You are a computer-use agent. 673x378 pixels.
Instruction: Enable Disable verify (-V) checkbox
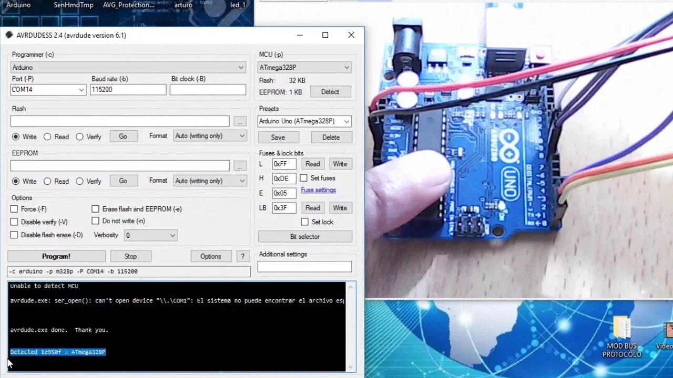tap(14, 222)
